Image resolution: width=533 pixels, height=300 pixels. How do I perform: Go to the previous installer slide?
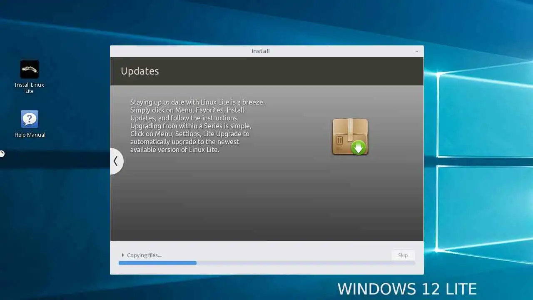116,161
